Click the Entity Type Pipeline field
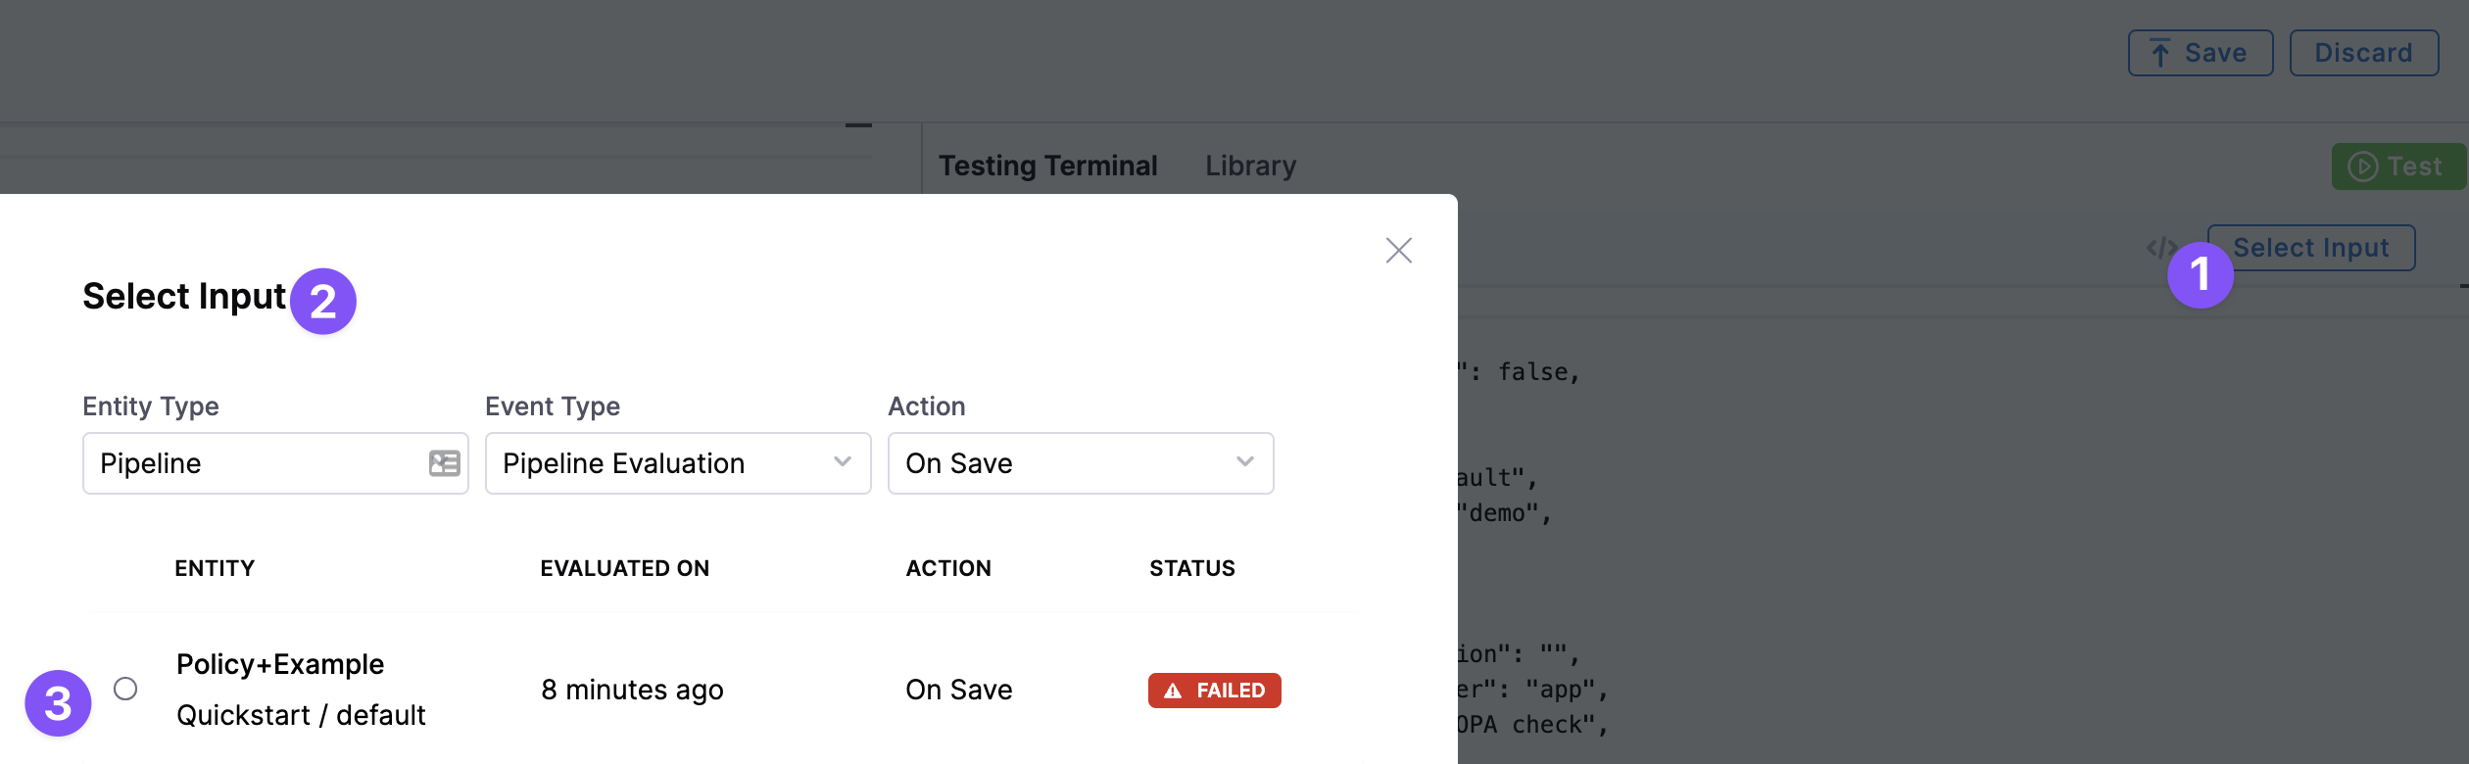This screenshot has width=2469, height=764. [x=255, y=463]
